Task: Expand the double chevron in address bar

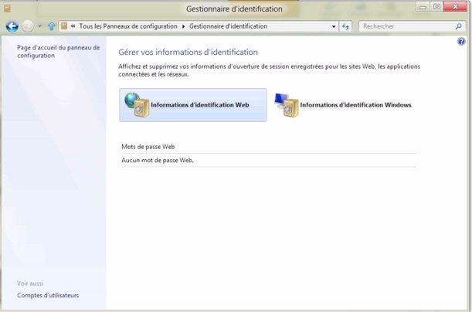Action: (73, 26)
